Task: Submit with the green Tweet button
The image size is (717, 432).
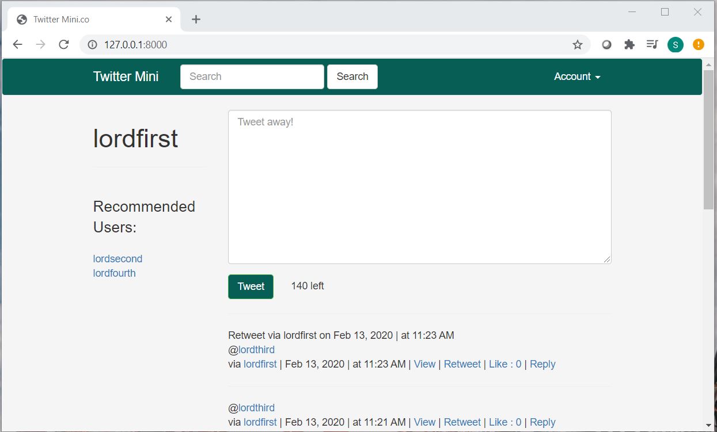Action: [x=251, y=286]
